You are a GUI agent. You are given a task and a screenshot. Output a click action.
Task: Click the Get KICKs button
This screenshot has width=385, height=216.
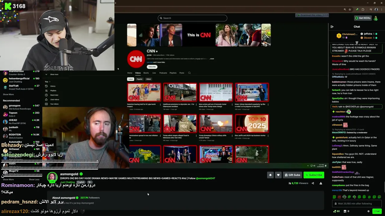363,18
